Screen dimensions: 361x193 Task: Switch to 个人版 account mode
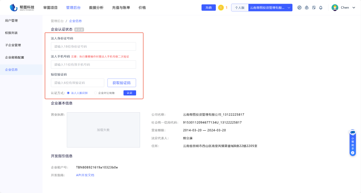point(240,8)
